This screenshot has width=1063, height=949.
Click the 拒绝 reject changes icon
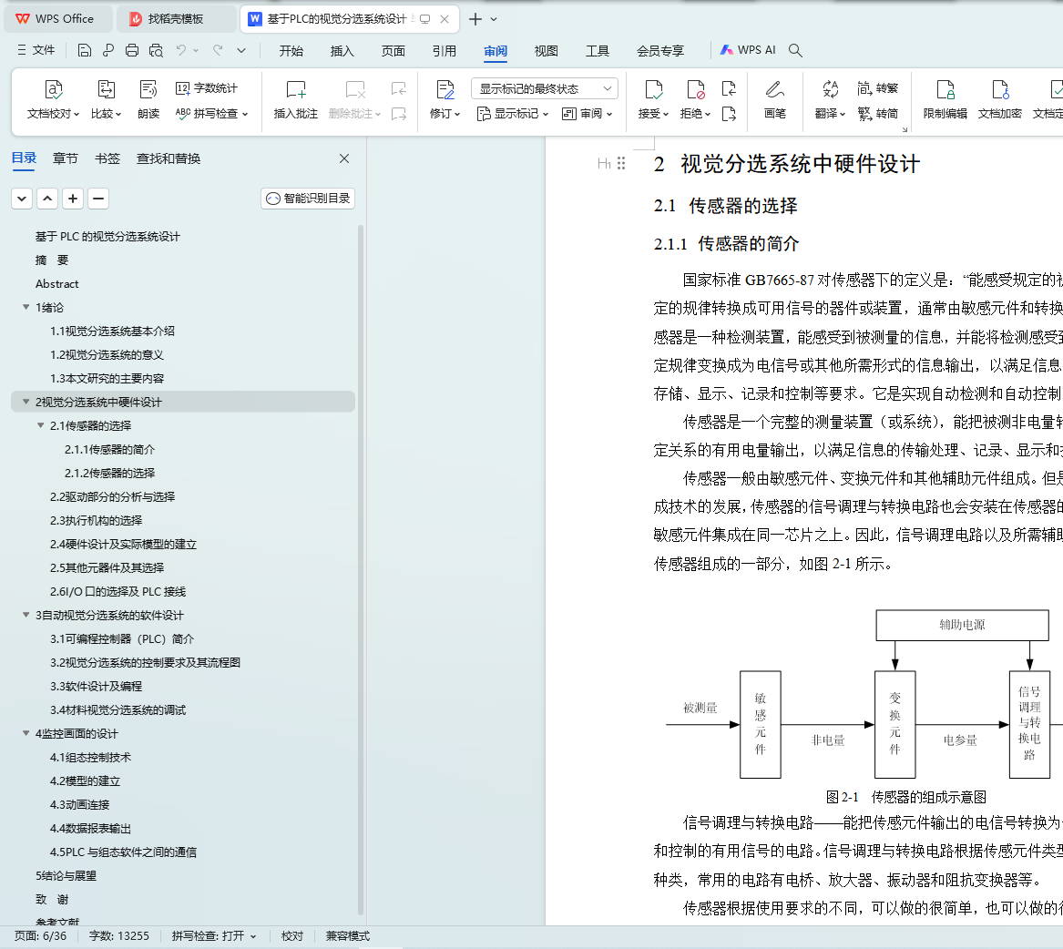click(696, 89)
